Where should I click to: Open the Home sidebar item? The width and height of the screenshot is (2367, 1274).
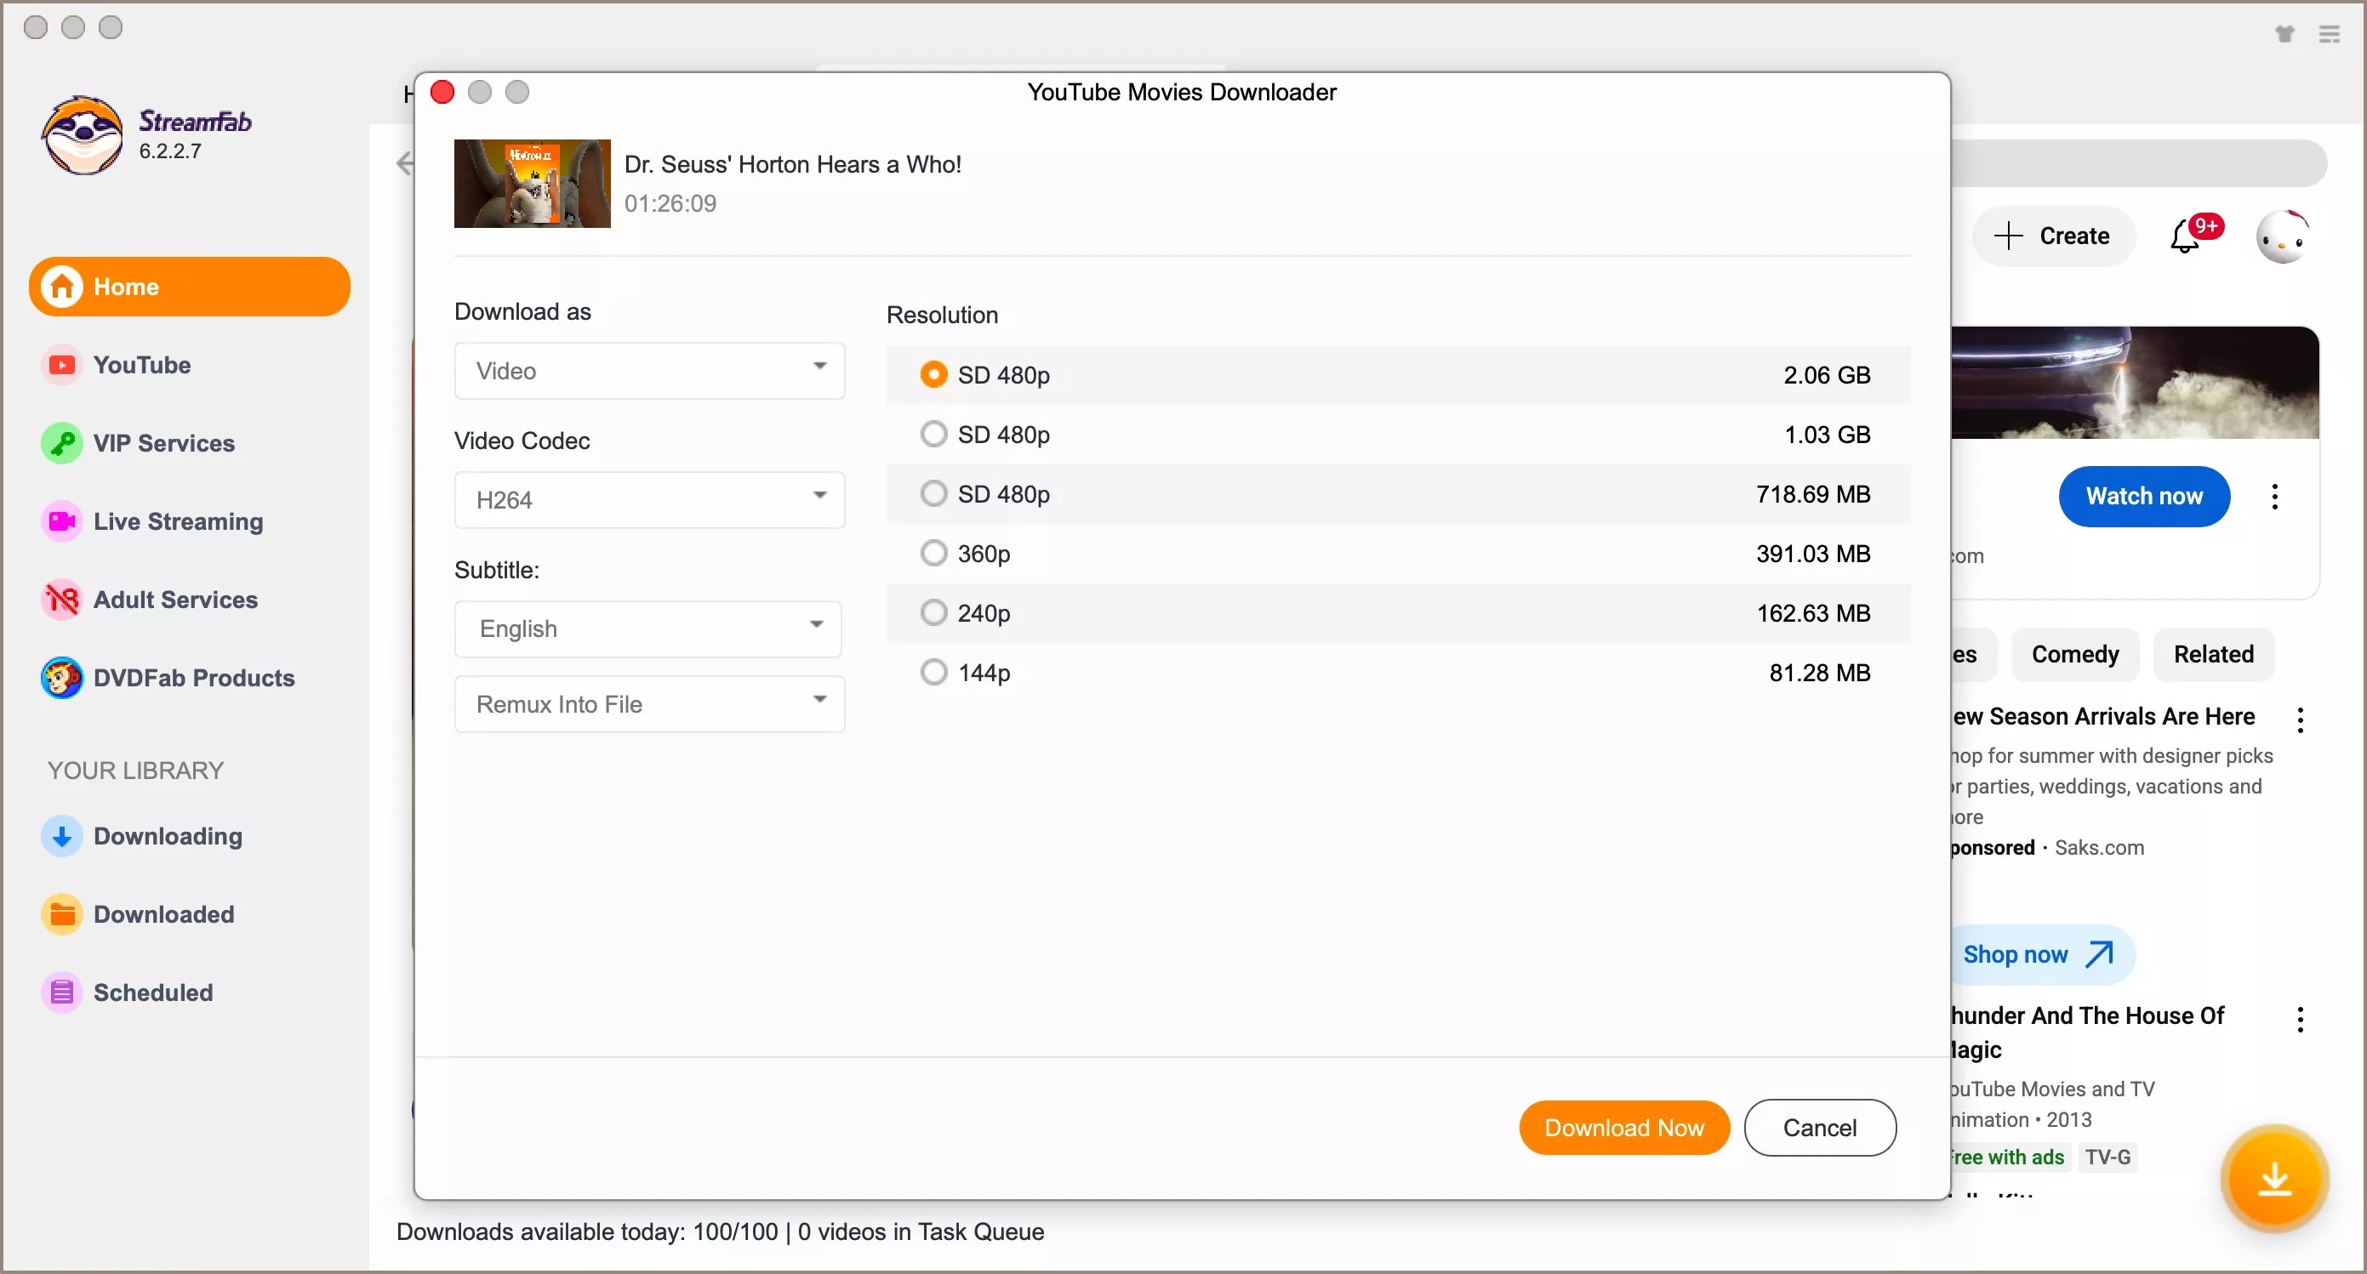pos(189,287)
